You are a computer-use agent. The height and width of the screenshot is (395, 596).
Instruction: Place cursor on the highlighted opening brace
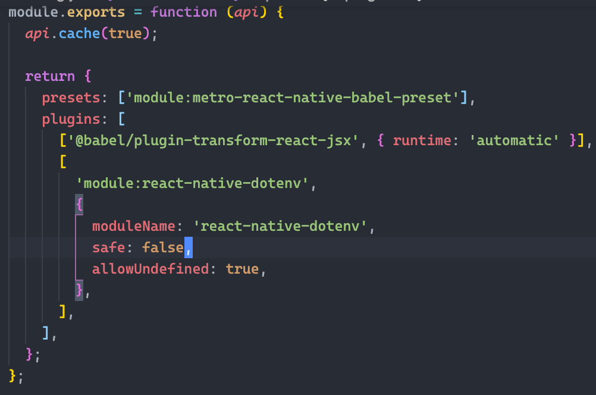point(79,205)
